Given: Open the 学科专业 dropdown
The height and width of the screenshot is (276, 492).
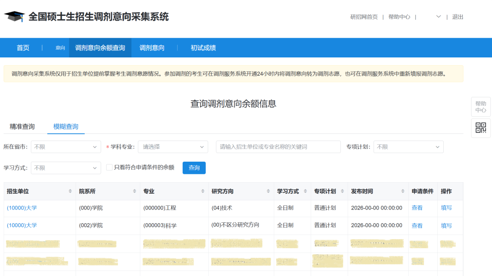Looking at the screenshot, I should coord(173,147).
